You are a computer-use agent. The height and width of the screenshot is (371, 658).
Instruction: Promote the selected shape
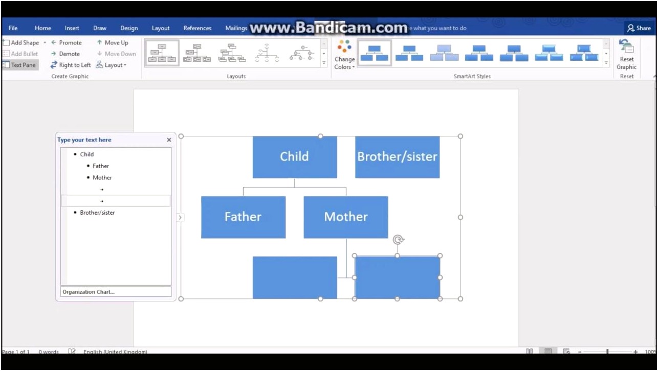click(x=67, y=42)
